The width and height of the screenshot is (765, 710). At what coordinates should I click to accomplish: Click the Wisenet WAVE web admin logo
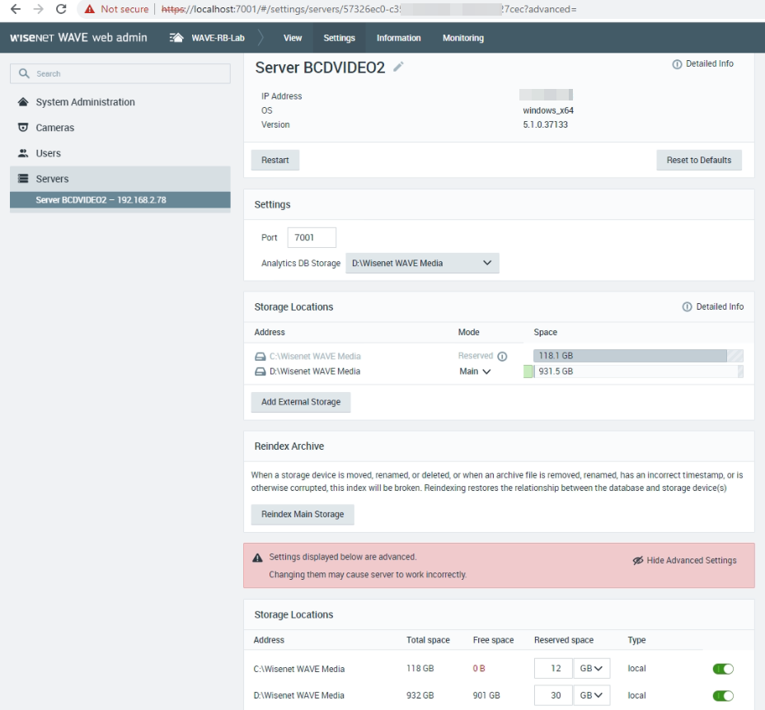click(78, 38)
